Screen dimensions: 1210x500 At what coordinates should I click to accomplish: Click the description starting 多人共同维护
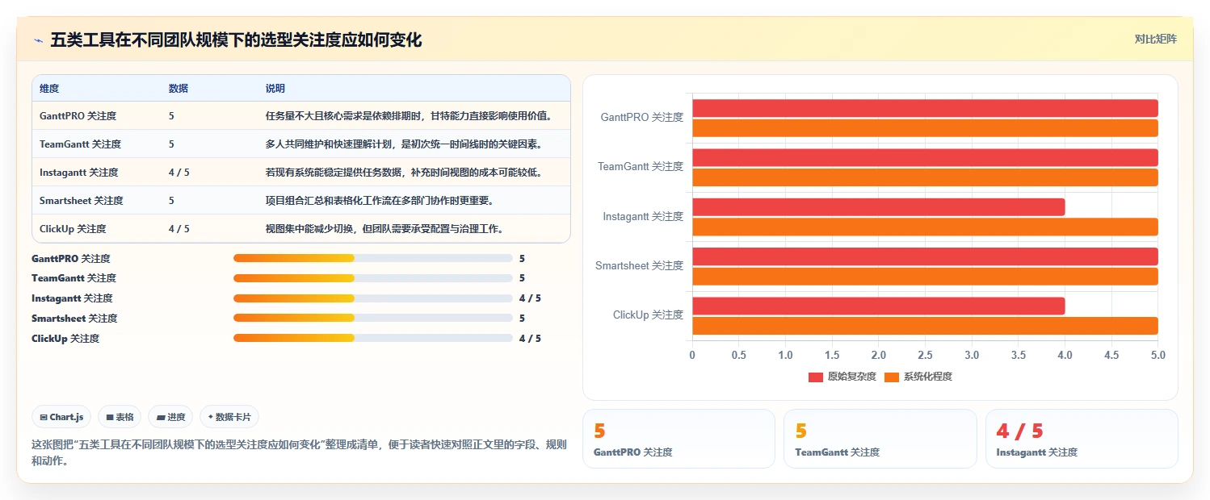(x=404, y=144)
